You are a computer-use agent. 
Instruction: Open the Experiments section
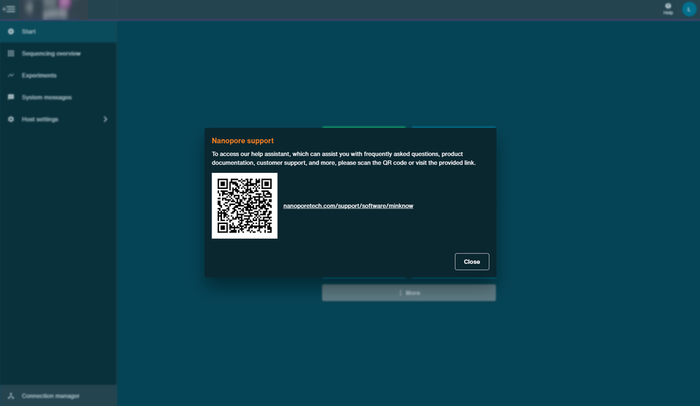(58, 76)
